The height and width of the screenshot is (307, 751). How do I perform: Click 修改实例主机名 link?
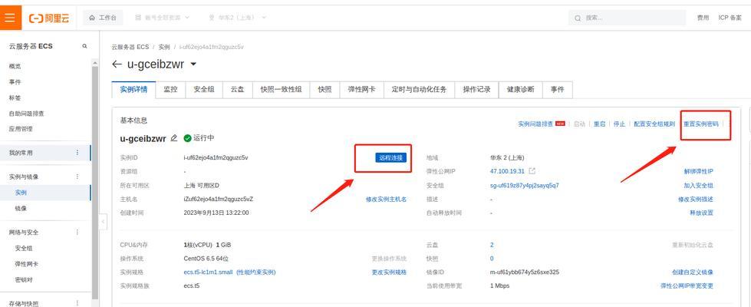point(386,200)
